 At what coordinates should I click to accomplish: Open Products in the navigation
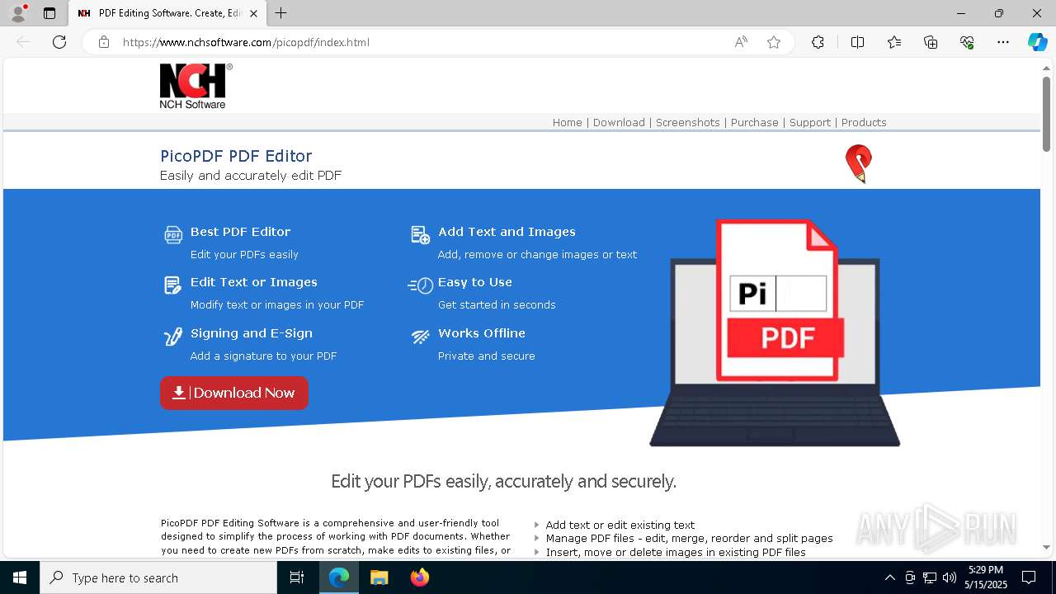[864, 122]
